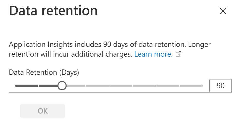Close the Data retention panel

tap(222, 11)
